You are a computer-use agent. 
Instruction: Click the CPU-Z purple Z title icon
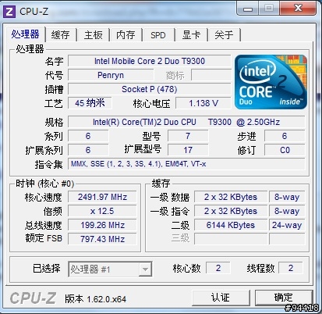tap(9, 12)
